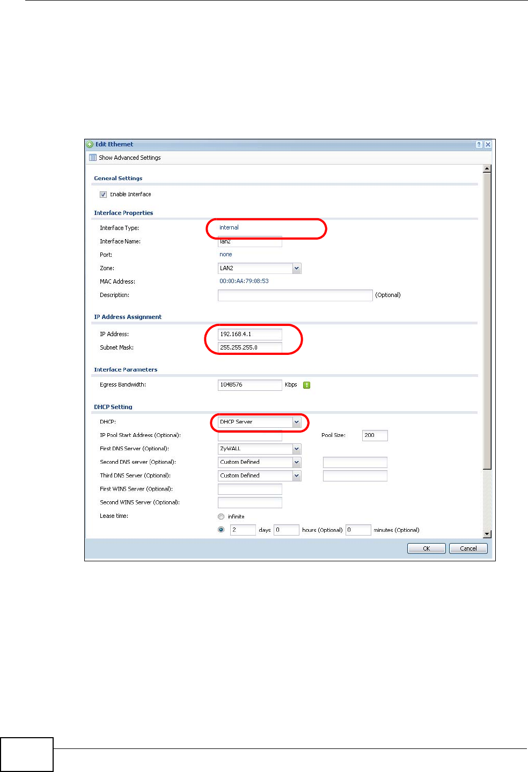Click the Interface Type value internal

pos(229,227)
